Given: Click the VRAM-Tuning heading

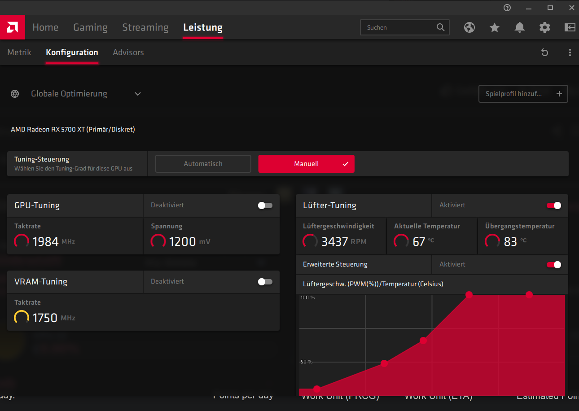Looking at the screenshot, I should pyautogui.click(x=41, y=282).
